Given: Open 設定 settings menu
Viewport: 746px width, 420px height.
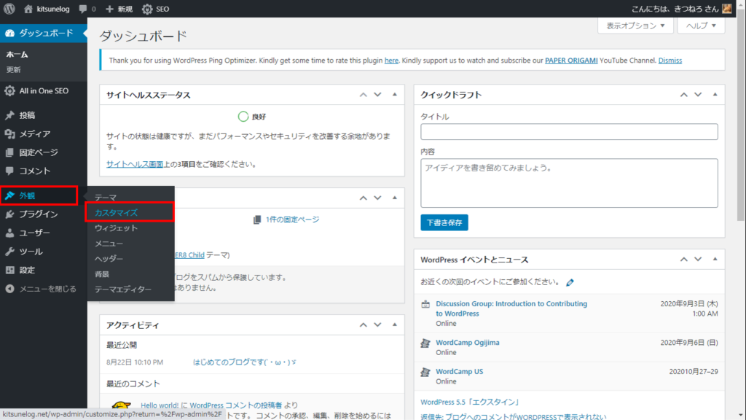Looking at the screenshot, I should (x=43, y=270).
